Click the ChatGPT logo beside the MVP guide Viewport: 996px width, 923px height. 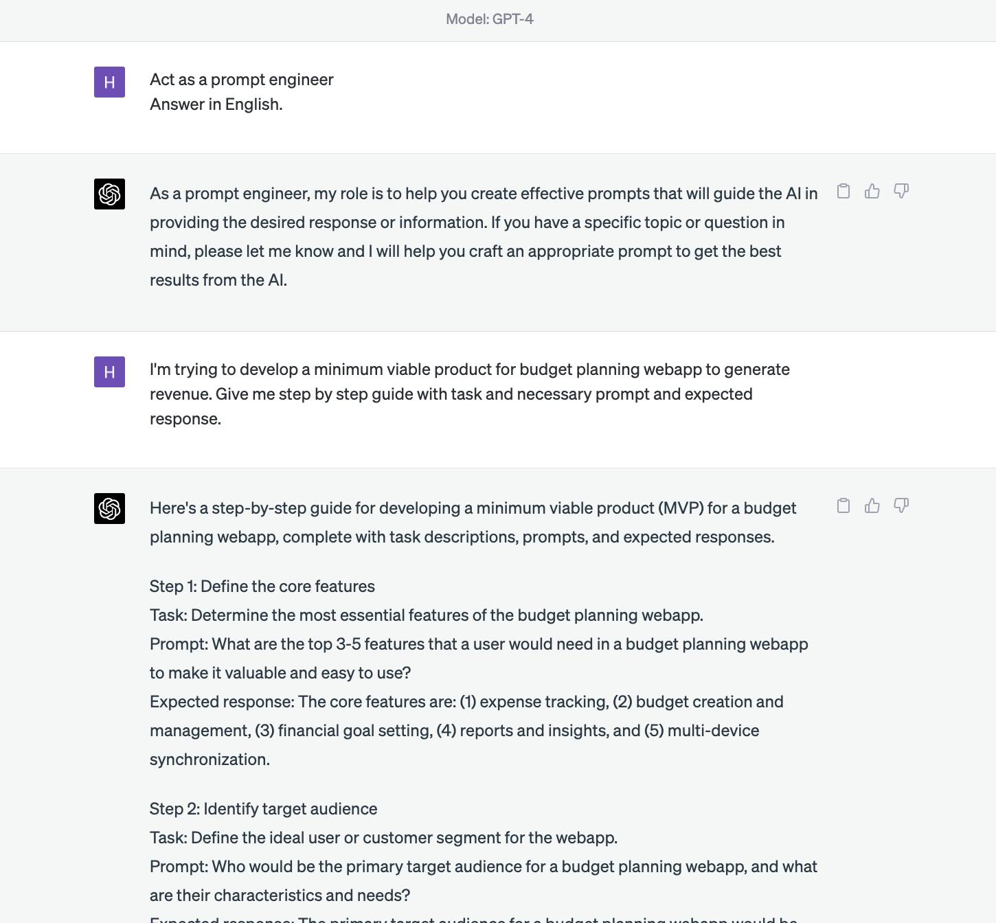(109, 509)
